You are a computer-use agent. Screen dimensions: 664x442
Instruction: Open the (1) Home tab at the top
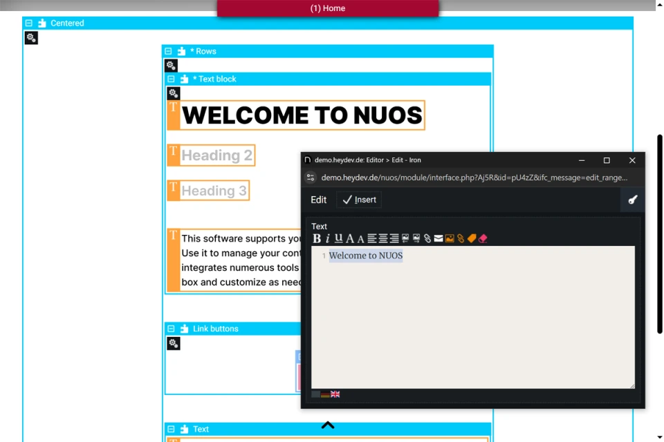[327, 8]
